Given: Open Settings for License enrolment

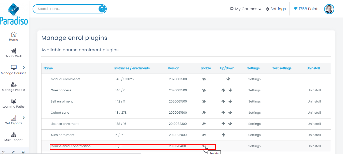Looking at the screenshot, I should pyautogui.click(x=254, y=124).
